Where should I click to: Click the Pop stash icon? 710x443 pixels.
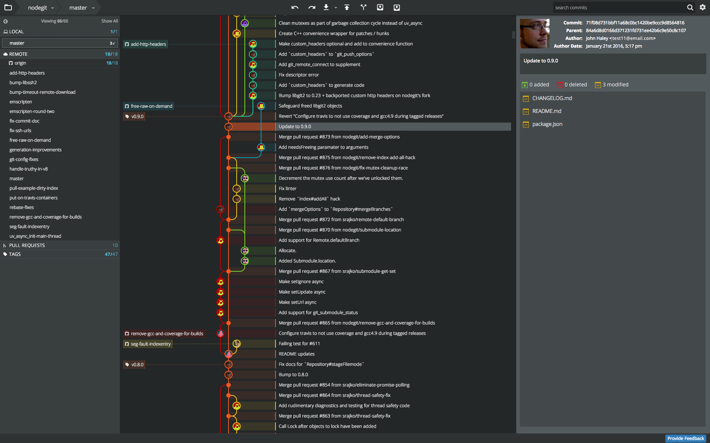[x=397, y=7]
